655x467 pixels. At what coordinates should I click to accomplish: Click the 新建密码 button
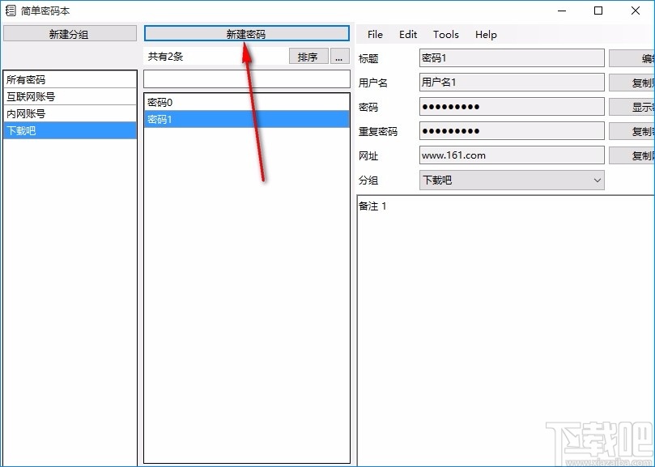[x=246, y=33]
